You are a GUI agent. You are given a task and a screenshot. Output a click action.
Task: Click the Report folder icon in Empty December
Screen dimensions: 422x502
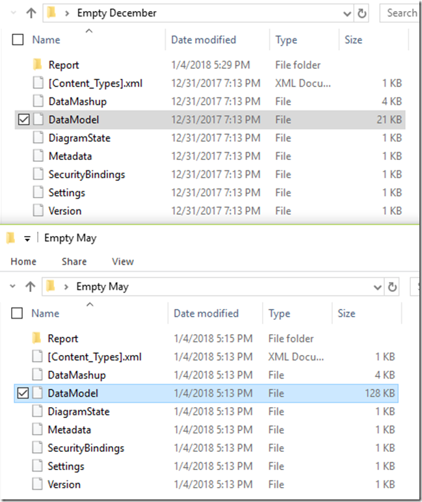[x=38, y=65]
